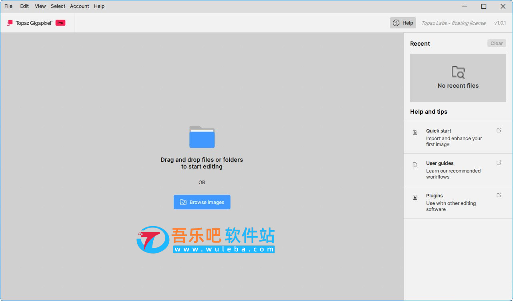Click the Quick start document icon
The width and height of the screenshot is (513, 301).
click(415, 132)
